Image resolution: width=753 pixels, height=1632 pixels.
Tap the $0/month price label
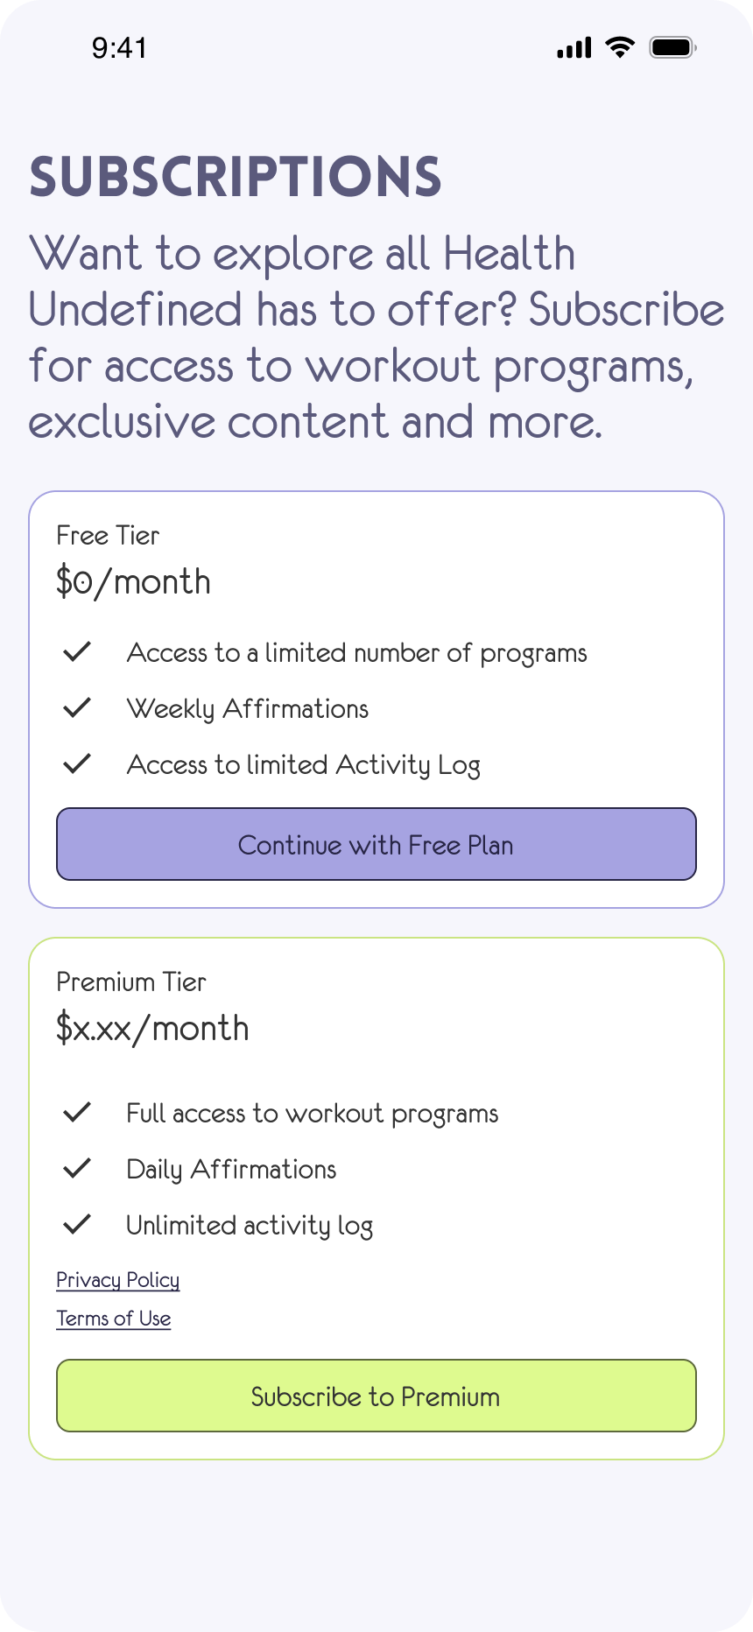pyautogui.click(x=133, y=580)
